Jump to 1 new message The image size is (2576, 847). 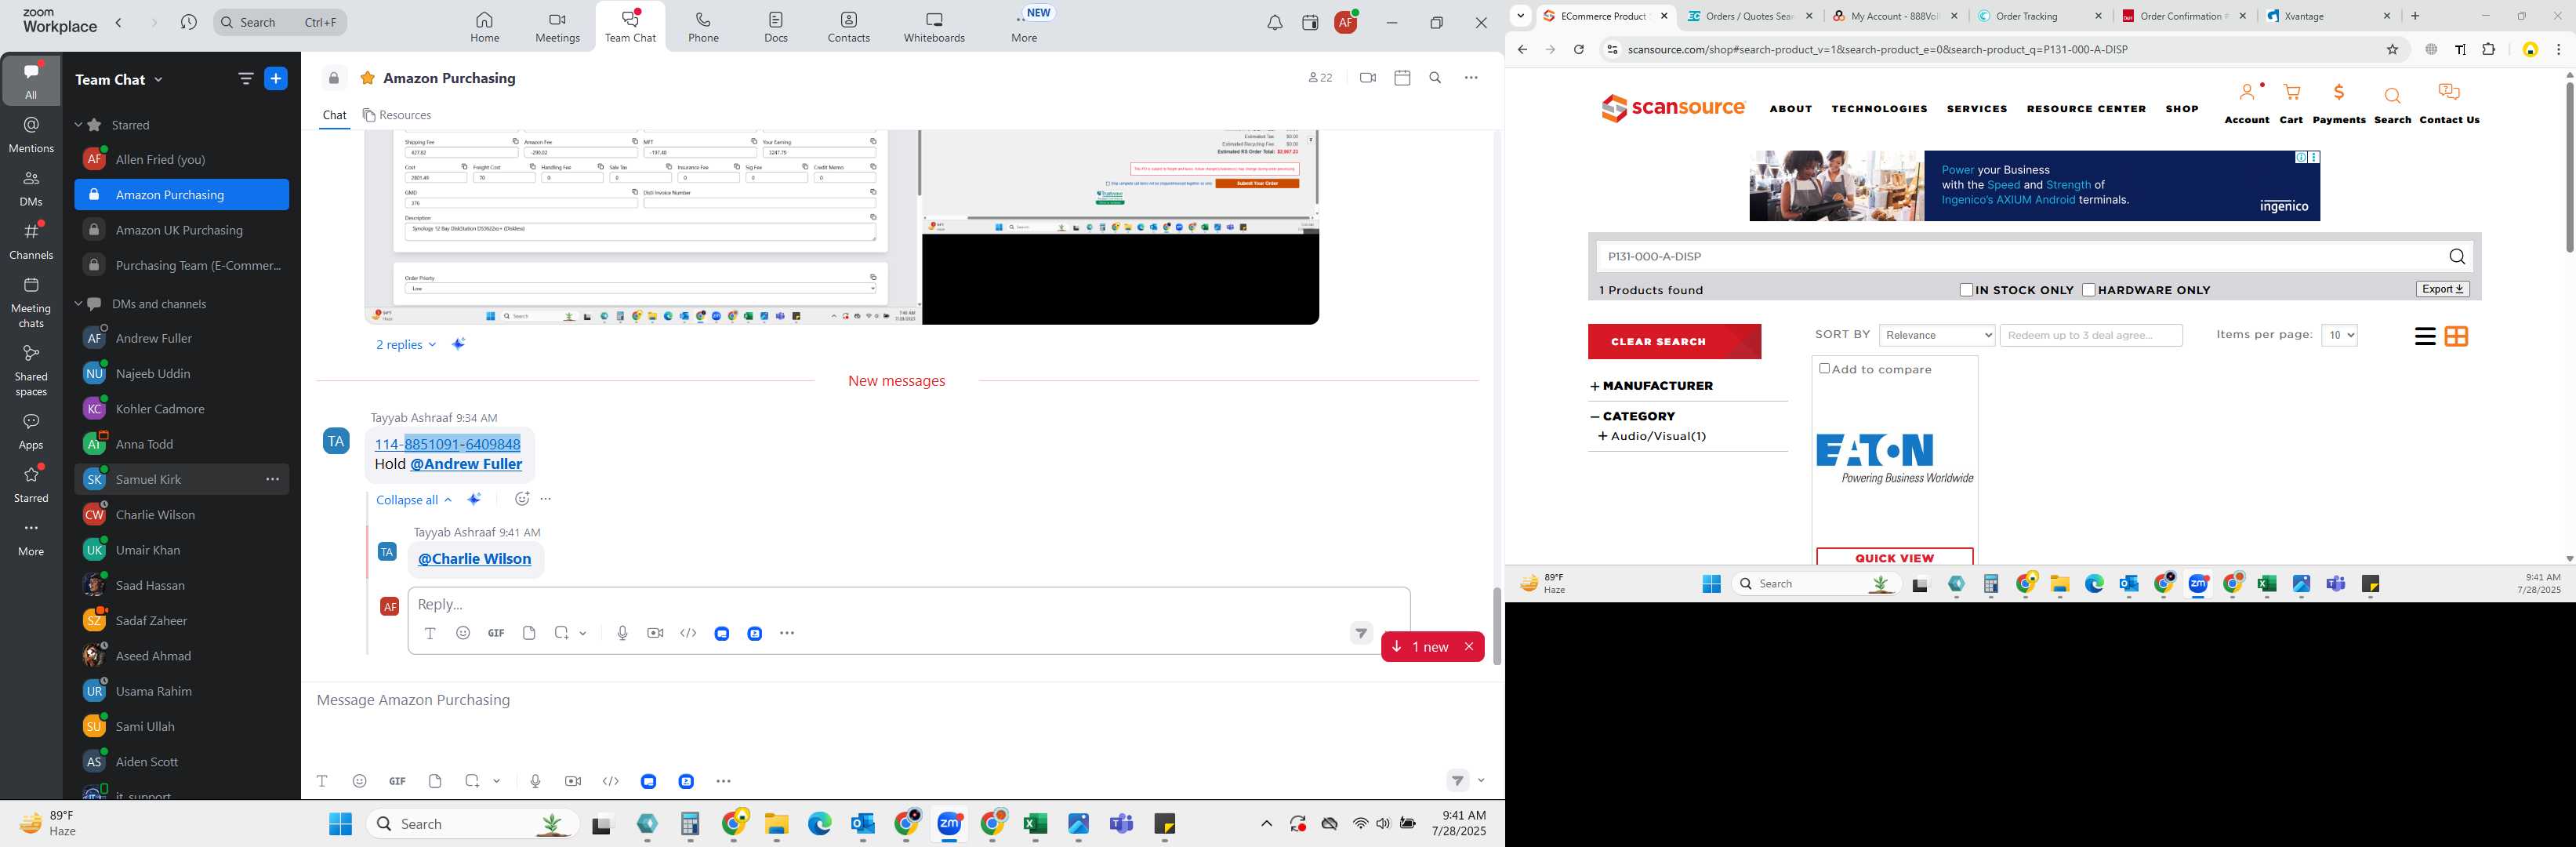pyautogui.click(x=1420, y=647)
